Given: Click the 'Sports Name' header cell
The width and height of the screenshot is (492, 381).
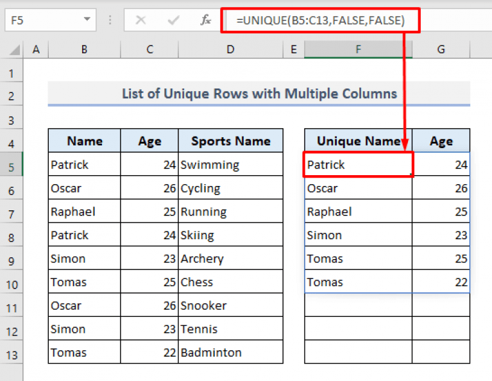Looking at the screenshot, I should point(231,141).
